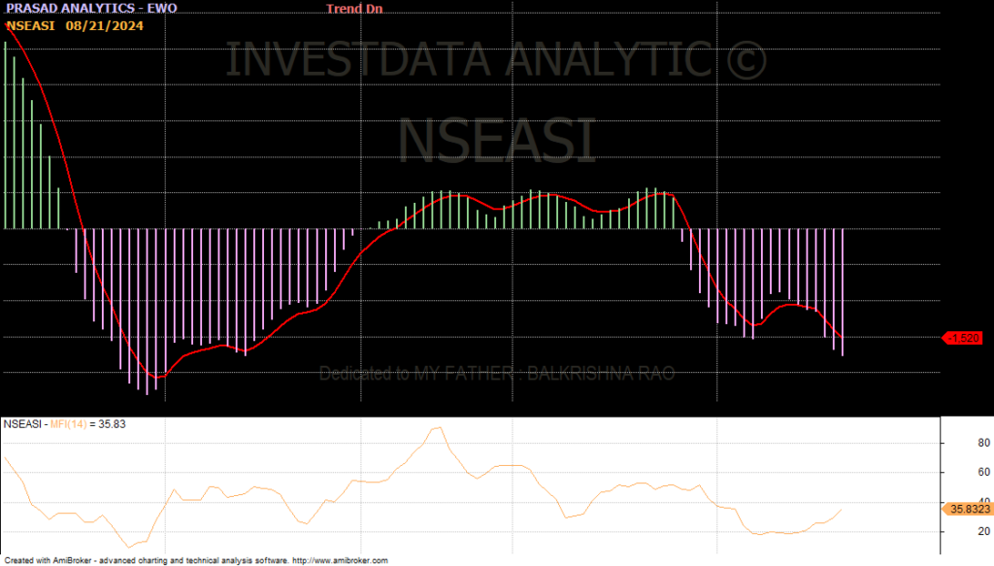Viewport: 994px width, 566px height.
Task: Click the copyright © symbol in watermark
Action: pos(745,60)
